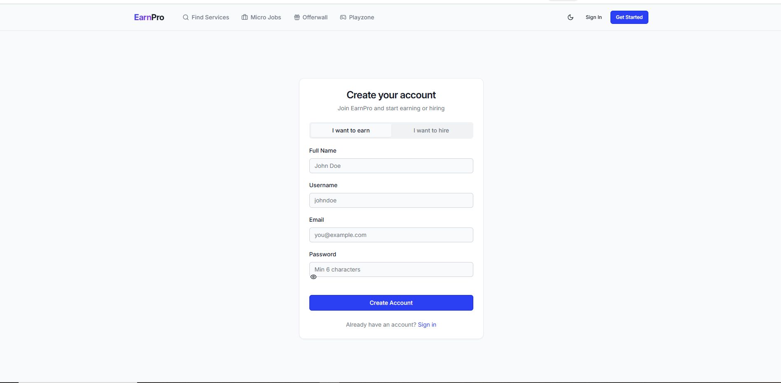781x383 pixels.
Task: Click the briefcase icon beside Micro Jobs
Action: coord(245,17)
